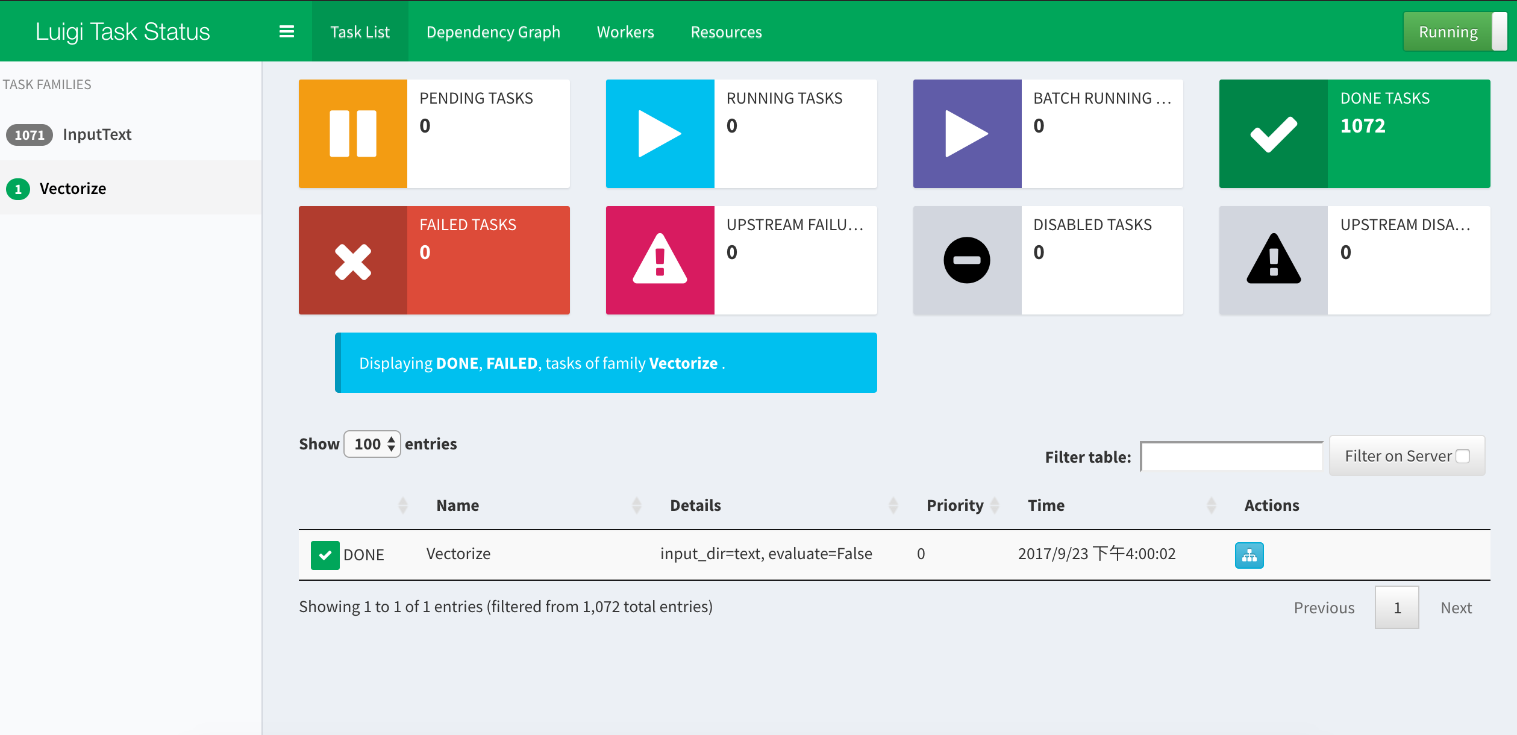Click the Upstream Disabled black warning icon
The width and height of the screenshot is (1517, 735).
tap(1273, 260)
